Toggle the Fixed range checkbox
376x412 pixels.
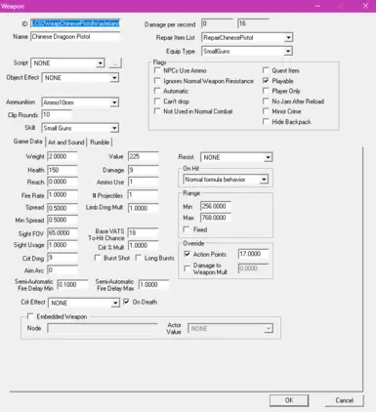pyautogui.click(x=187, y=229)
